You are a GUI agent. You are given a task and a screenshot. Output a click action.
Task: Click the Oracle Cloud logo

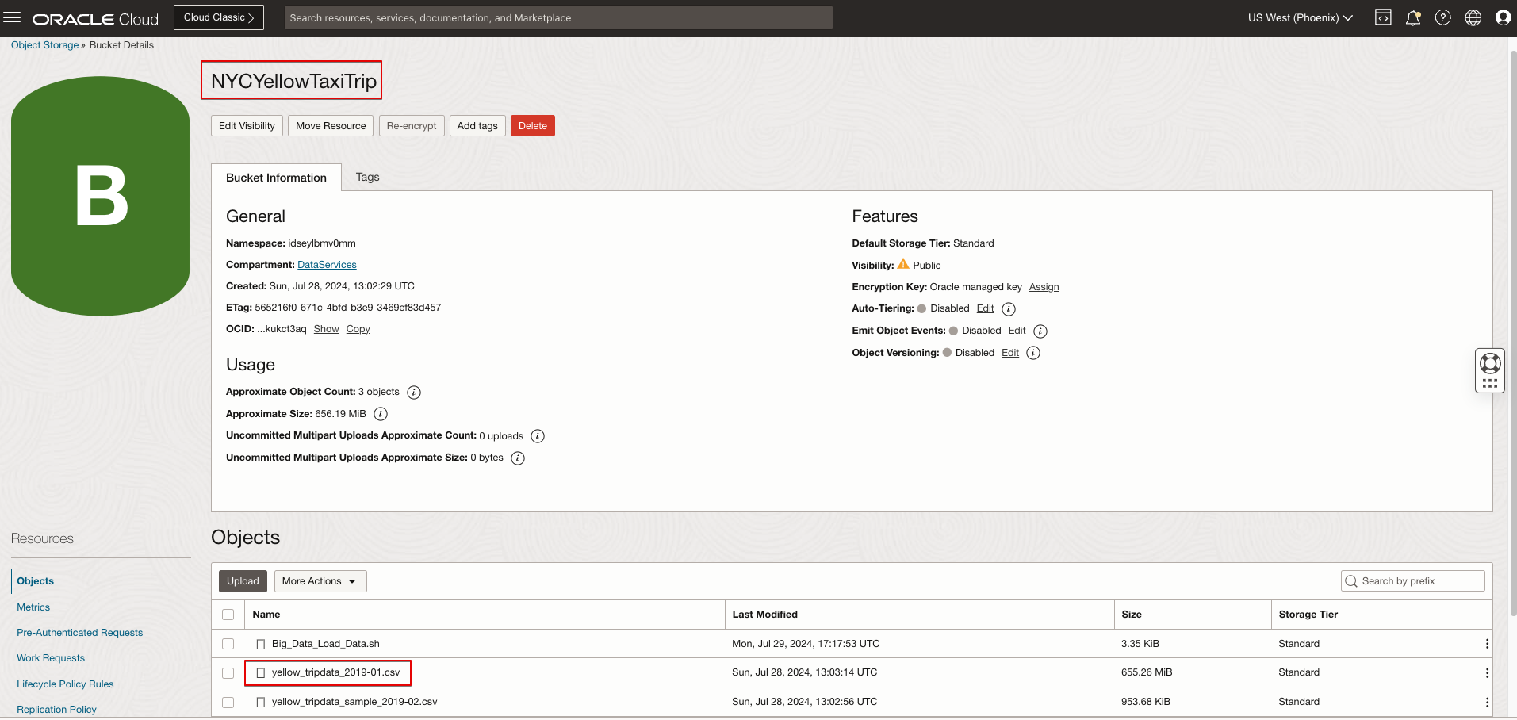click(95, 18)
